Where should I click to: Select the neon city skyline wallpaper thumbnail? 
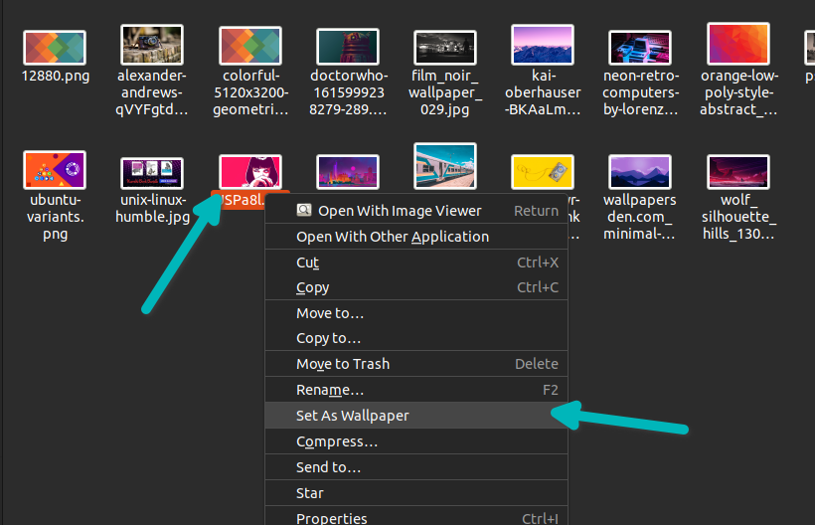(348, 172)
